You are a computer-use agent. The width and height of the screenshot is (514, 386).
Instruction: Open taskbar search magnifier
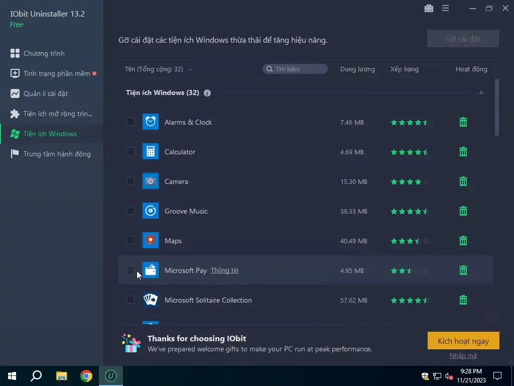coord(36,376)
